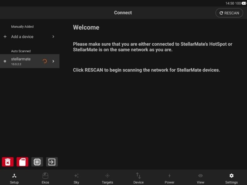Switch to the Targets tab

tap(107, 178)
